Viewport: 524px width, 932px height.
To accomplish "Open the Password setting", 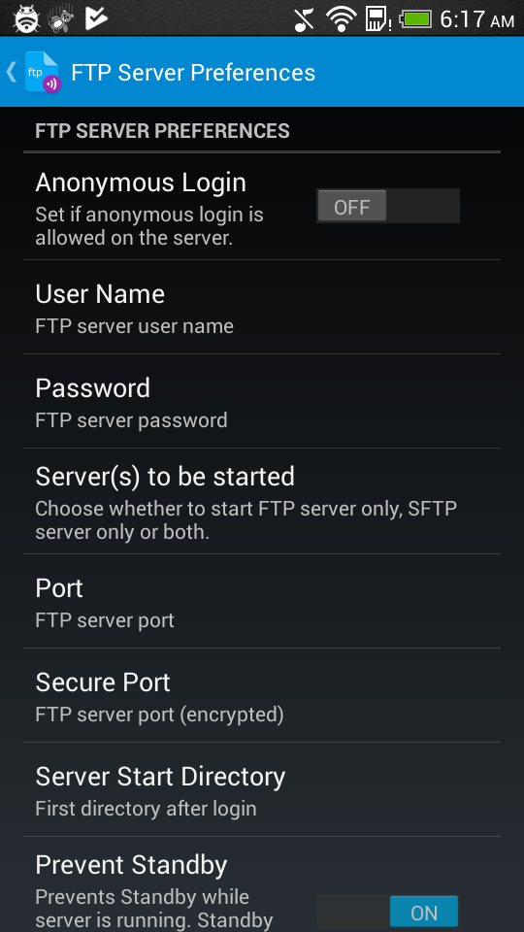I will (x=262, y=401).
